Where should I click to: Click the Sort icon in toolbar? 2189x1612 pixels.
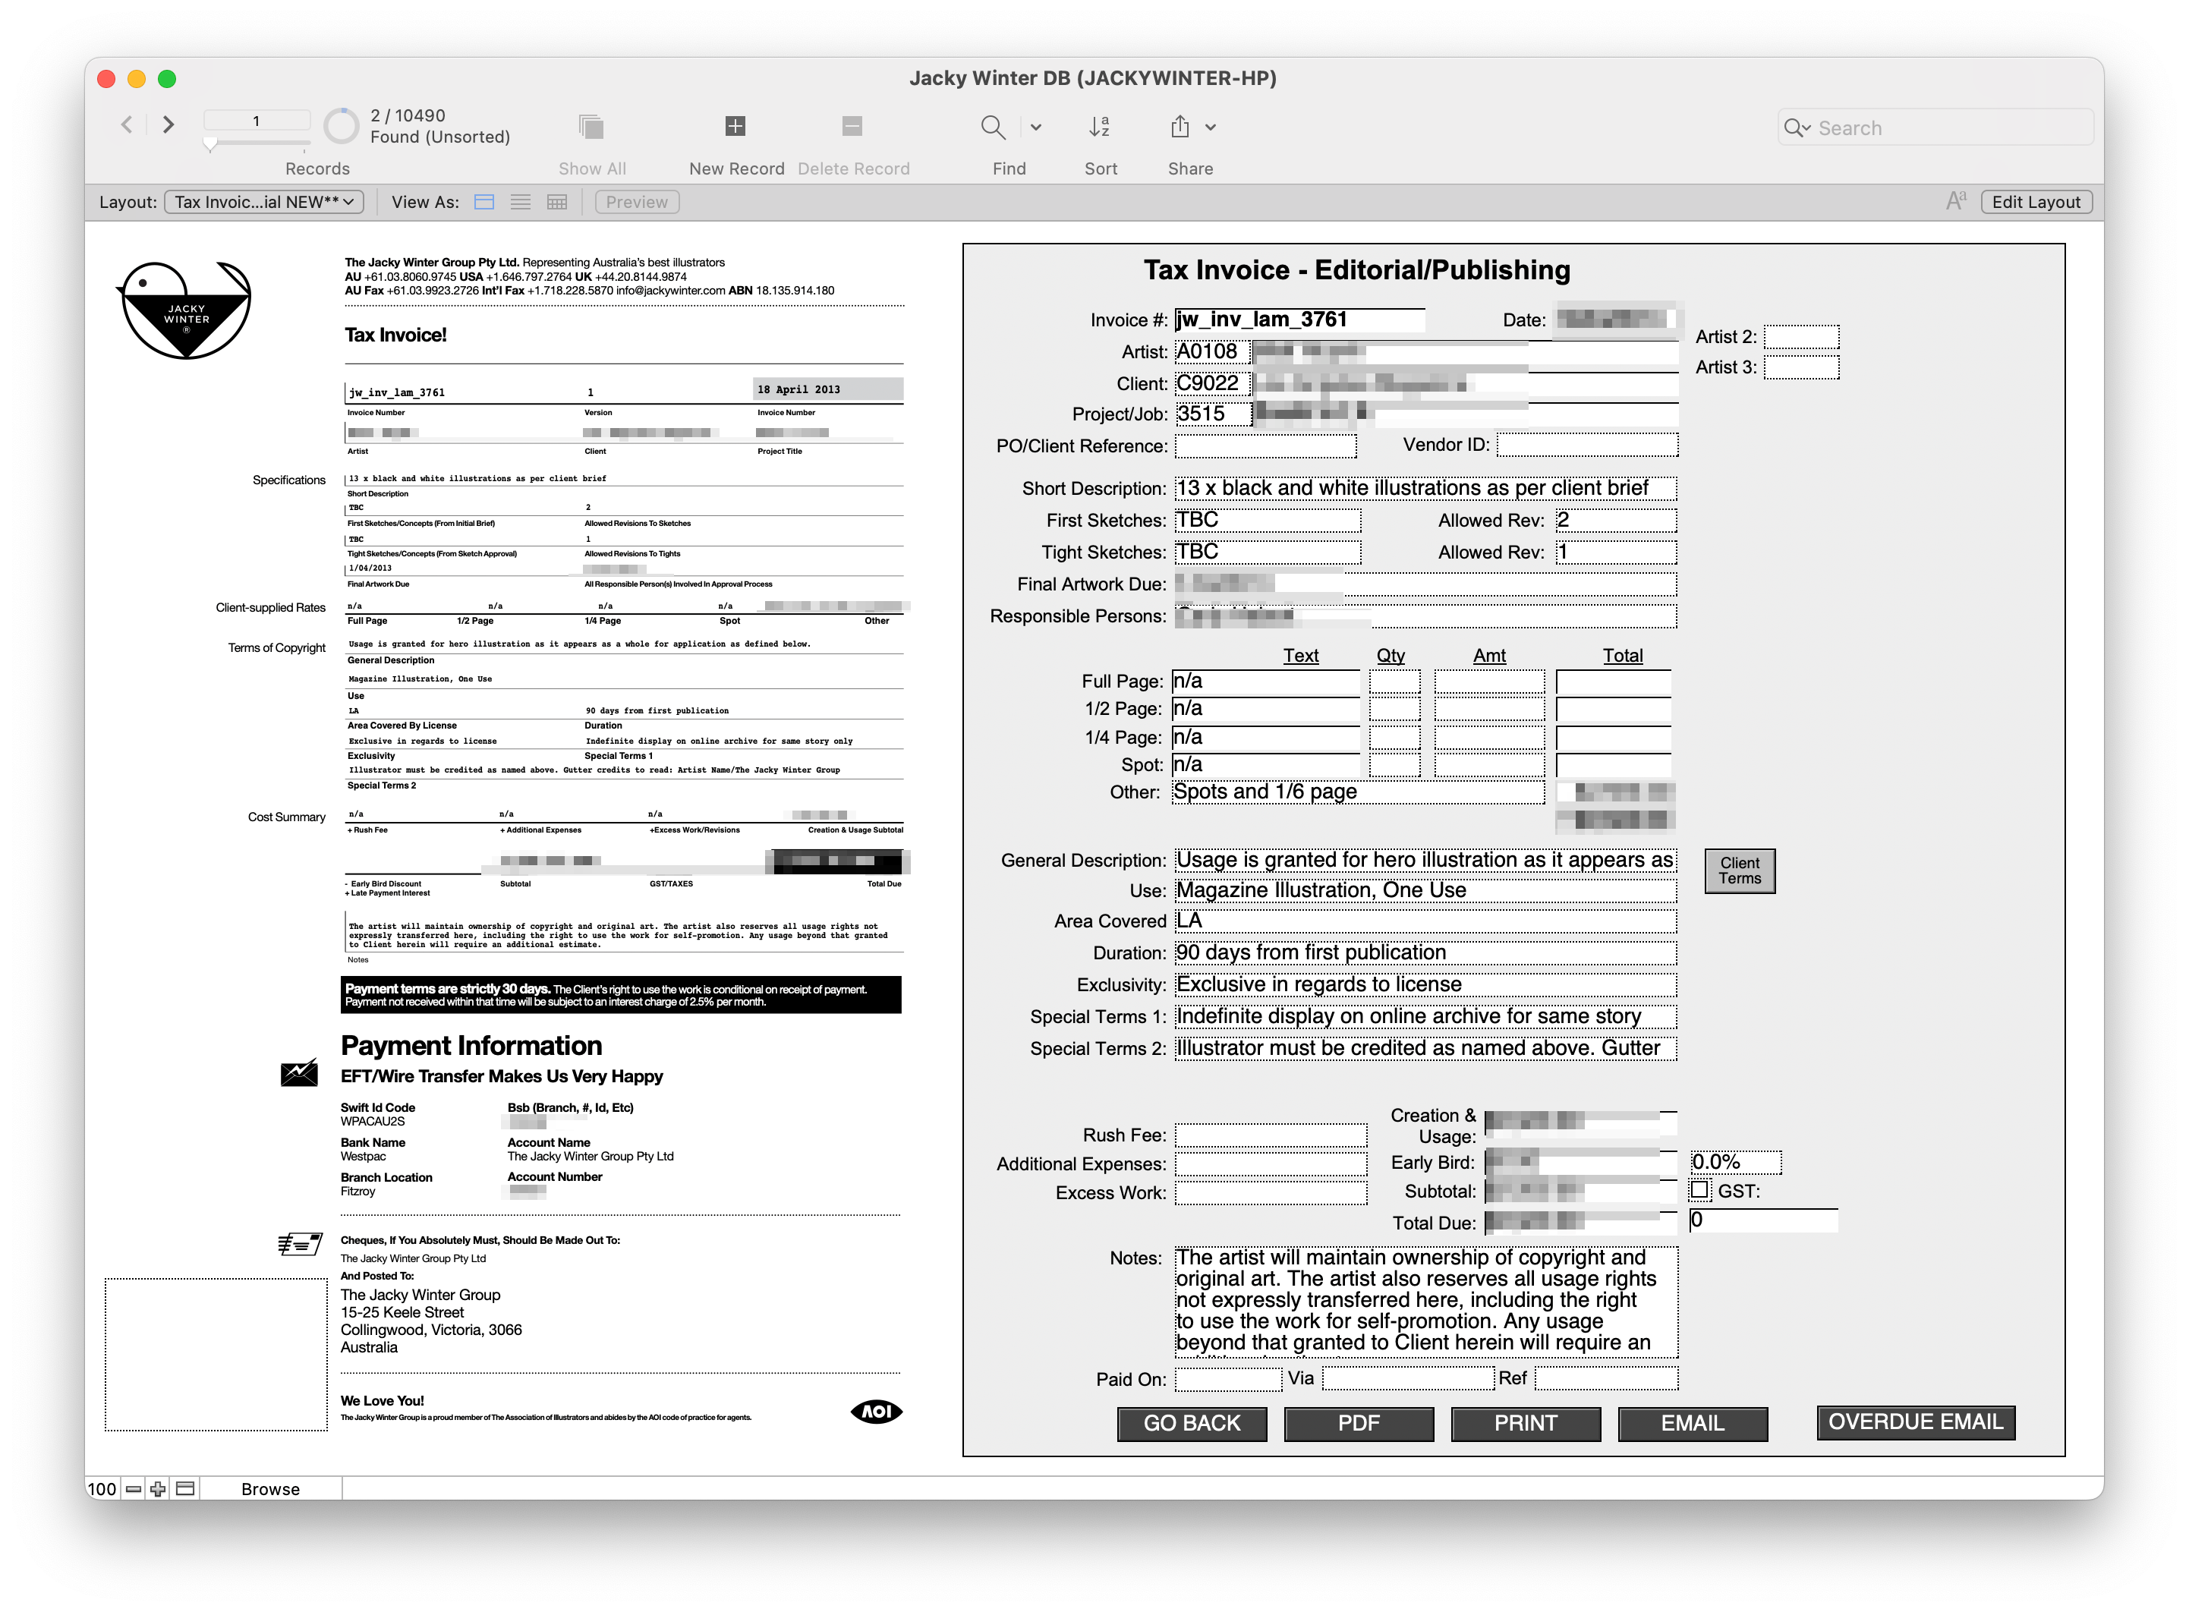tap(1099, 127)
